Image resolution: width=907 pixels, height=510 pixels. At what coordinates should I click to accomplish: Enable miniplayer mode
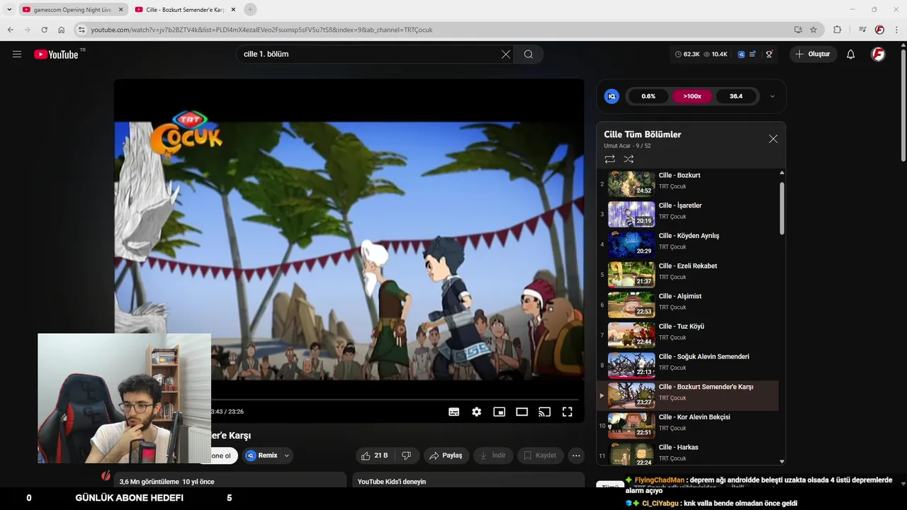500,412
